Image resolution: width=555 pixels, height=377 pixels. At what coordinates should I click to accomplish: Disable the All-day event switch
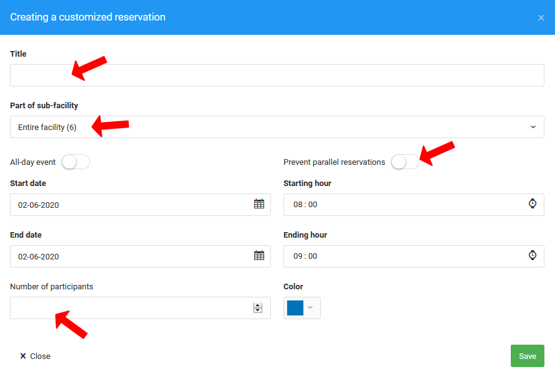click(75, 161)
